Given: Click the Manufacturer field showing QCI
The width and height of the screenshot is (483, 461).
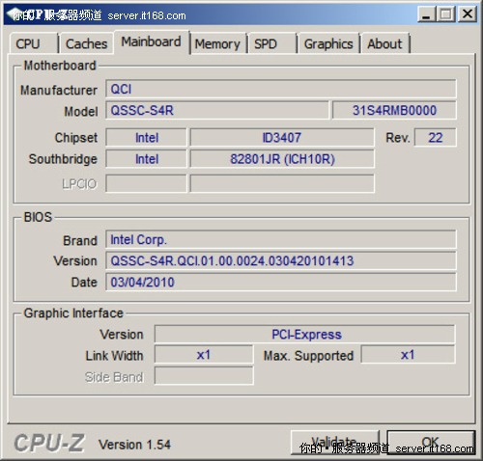Looking at the screenshot, I should click(x=281, y=89).
